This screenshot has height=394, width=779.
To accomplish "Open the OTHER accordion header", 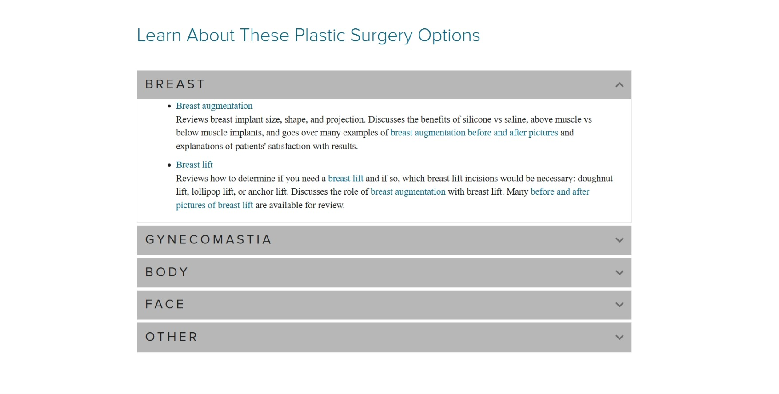I will click(172, 337).
